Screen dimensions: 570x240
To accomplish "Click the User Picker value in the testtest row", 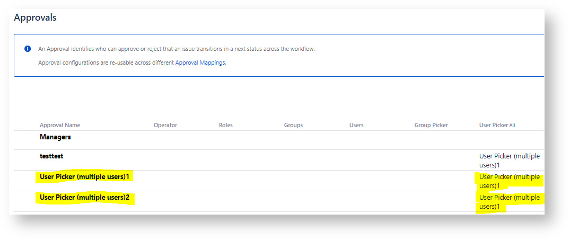I will 509,161.
